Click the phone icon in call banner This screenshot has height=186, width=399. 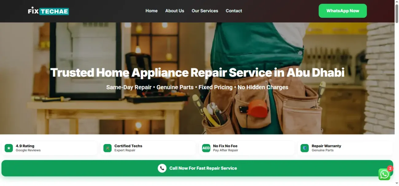coord(162,168)
